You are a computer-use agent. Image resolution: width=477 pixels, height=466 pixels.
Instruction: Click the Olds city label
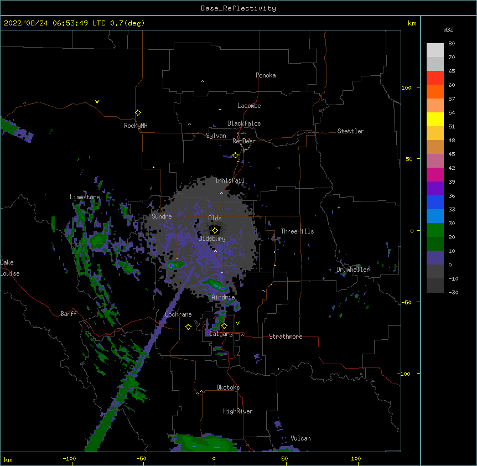pos(215,218)
